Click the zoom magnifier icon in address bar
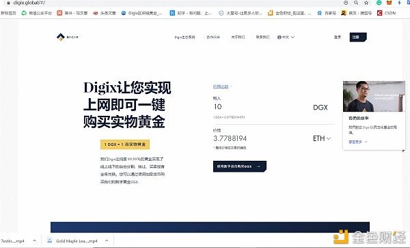 (356, 3)
